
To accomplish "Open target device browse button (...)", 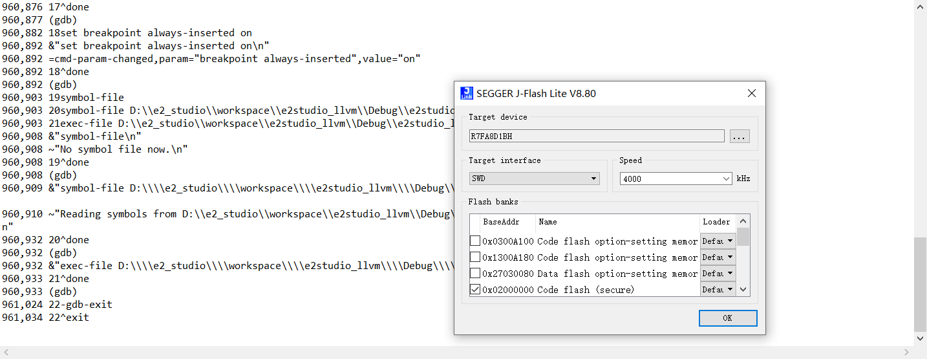I will point(740,136).
